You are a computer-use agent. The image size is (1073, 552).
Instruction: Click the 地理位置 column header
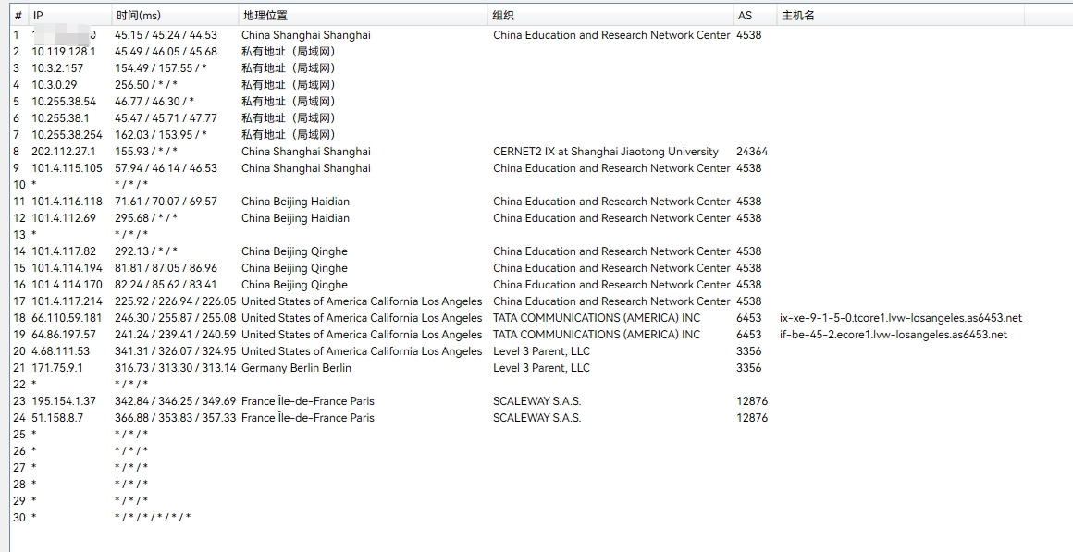[265, 16]
